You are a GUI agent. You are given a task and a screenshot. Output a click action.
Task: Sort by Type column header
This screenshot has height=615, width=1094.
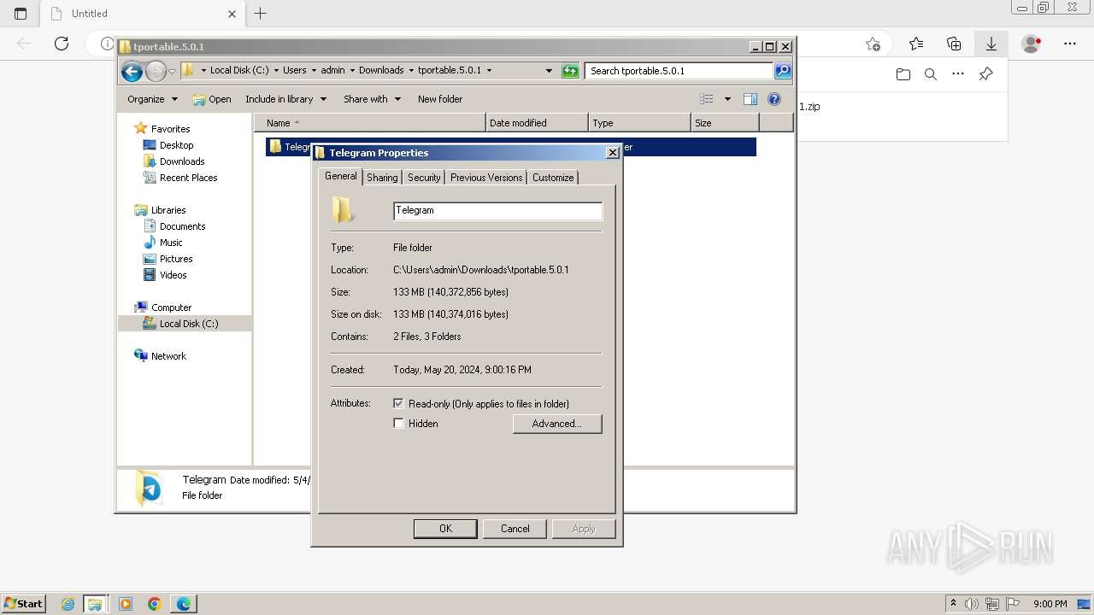coord(639,123)
